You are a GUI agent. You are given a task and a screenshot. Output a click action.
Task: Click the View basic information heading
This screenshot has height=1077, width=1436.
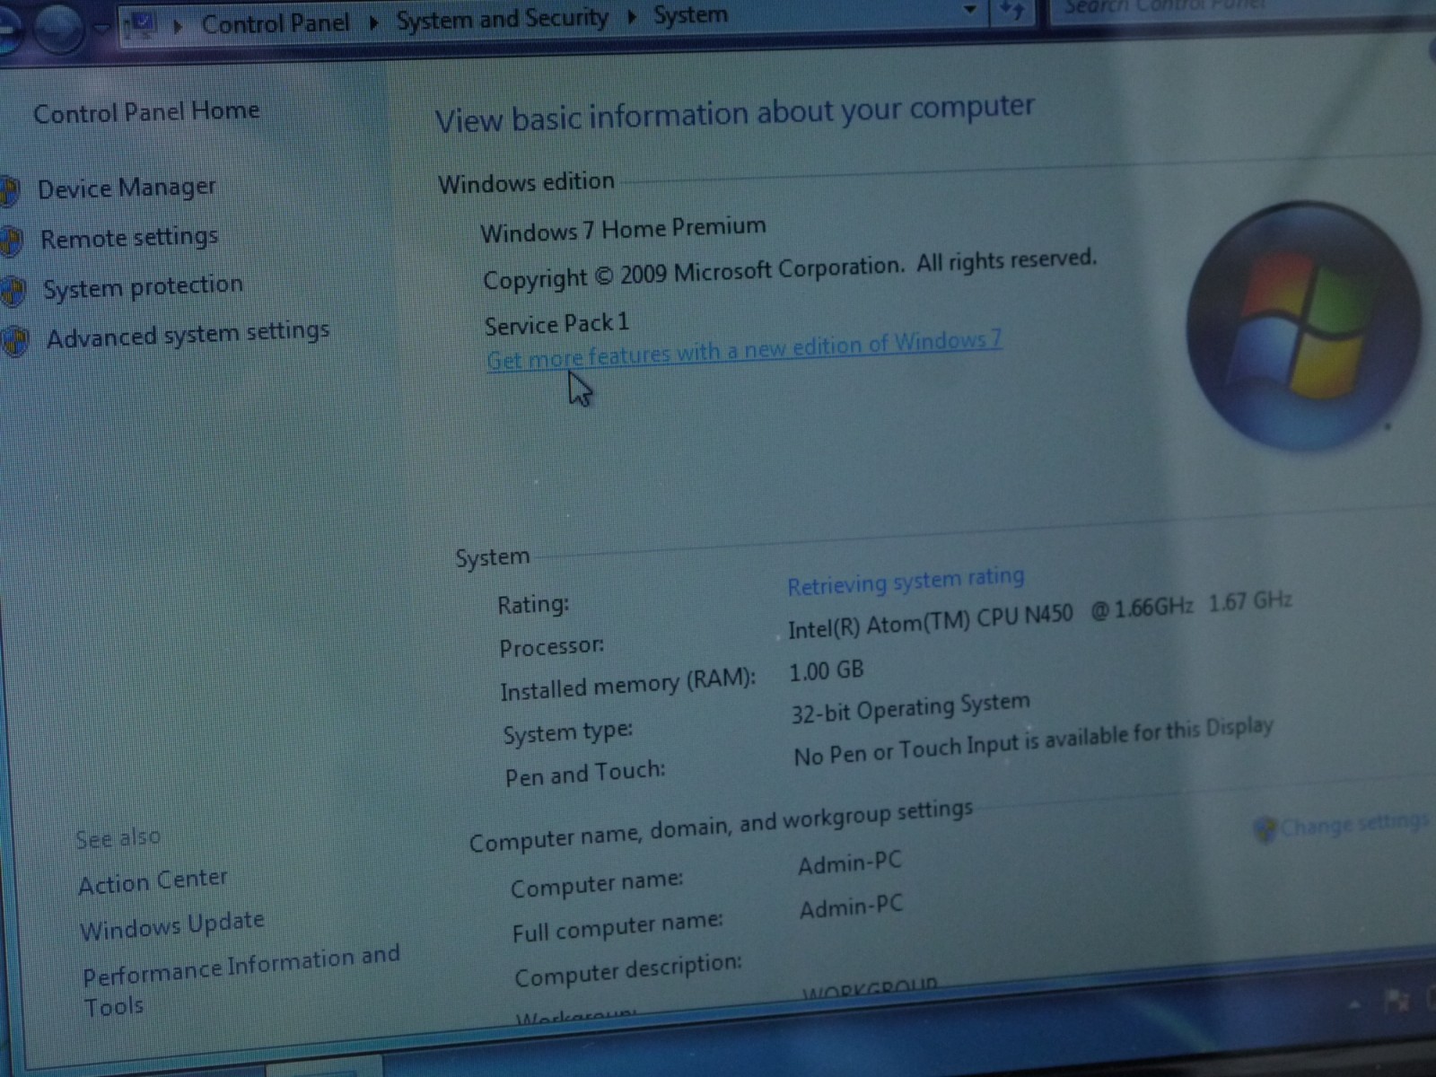(x=734, y=114)
